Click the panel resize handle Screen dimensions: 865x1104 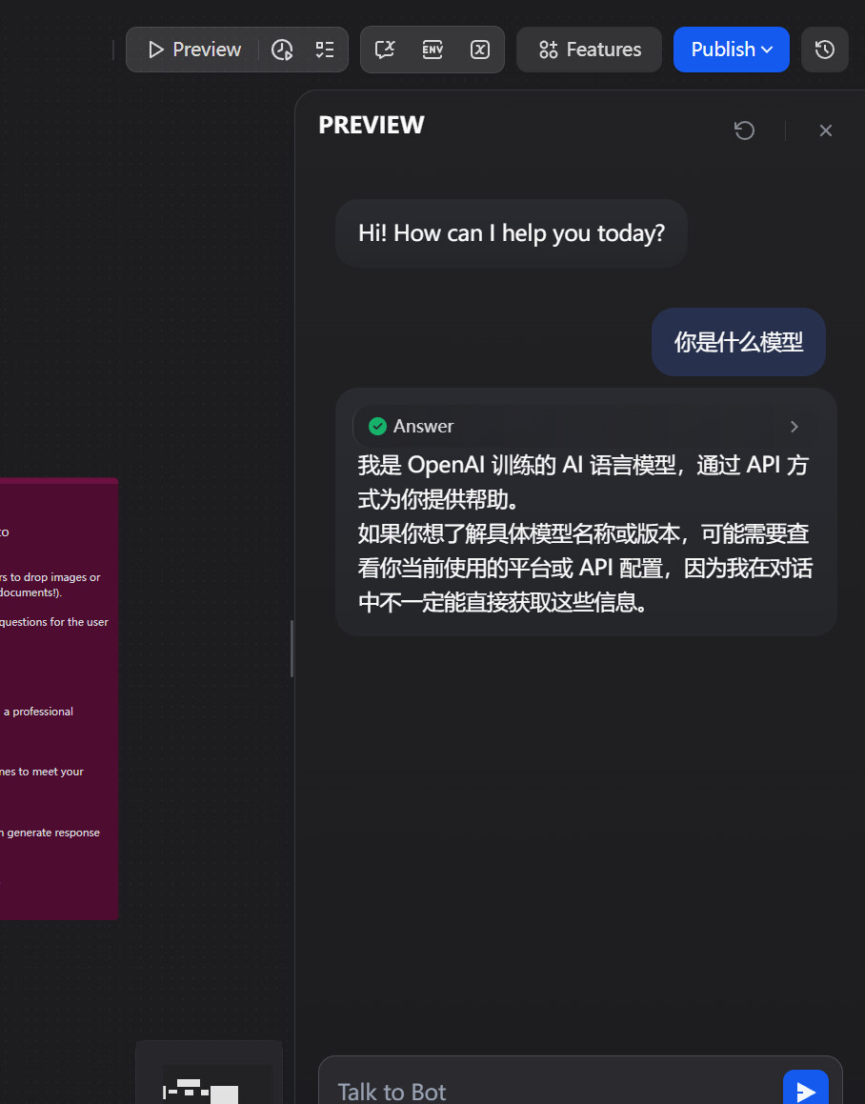pos(292,649)
